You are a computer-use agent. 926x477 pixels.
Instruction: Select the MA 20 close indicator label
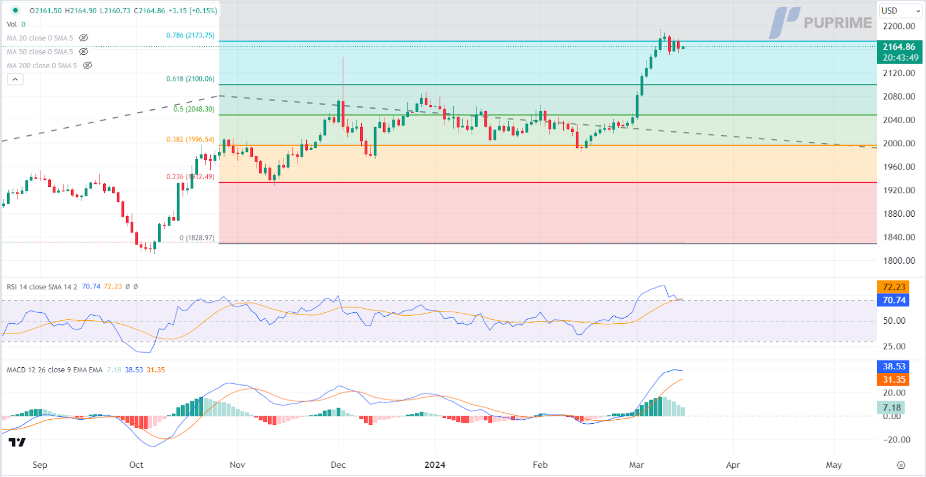coord(40,38)
